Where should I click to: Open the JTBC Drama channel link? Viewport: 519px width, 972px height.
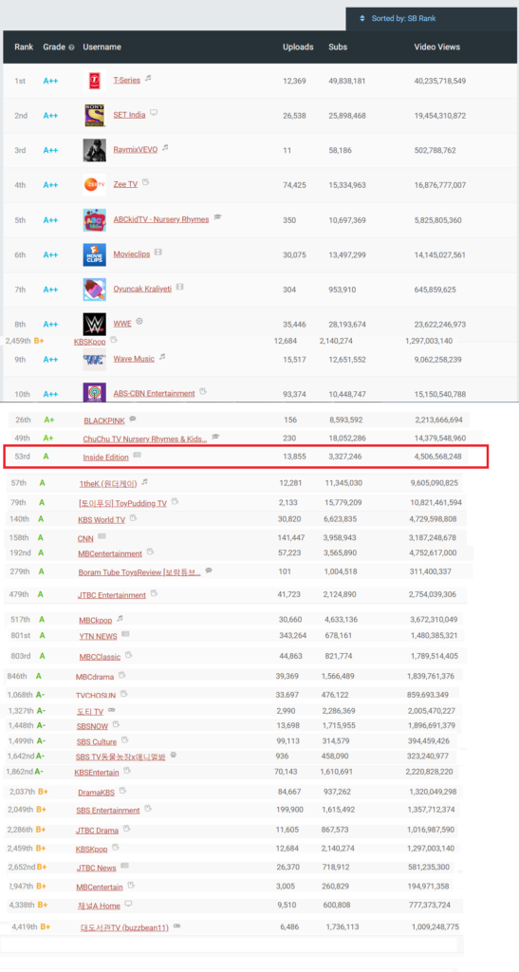click(x=98, y=831)
